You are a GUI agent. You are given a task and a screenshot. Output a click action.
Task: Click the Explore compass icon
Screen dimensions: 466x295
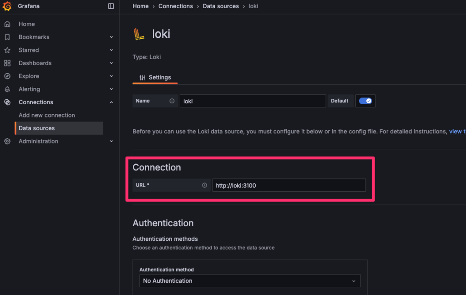pos(7,76)
